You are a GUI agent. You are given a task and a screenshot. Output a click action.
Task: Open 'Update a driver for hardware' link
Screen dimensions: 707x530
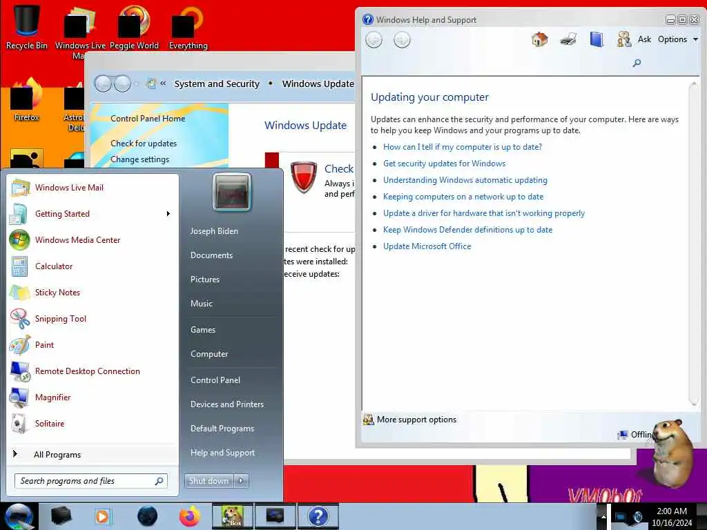pos(484,213)
